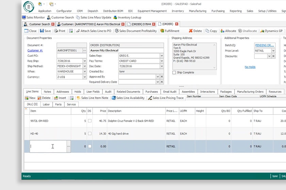This screenshot has width=286, height=190.
Task: Open the Customer # link
Action: (35, 50)
